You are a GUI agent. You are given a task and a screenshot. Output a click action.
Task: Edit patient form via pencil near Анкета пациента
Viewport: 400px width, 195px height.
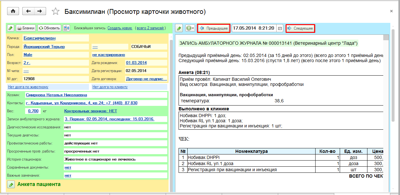(x=11, y=184)
